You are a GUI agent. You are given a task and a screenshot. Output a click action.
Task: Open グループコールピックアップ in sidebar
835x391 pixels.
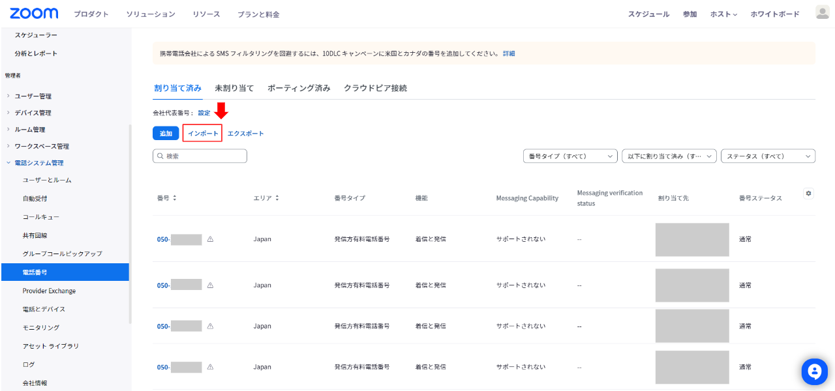pyautogui.click(x=62, y=253)
